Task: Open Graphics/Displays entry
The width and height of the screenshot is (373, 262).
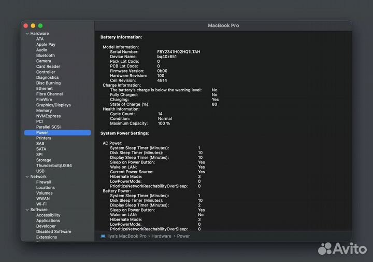Action: 53,105
